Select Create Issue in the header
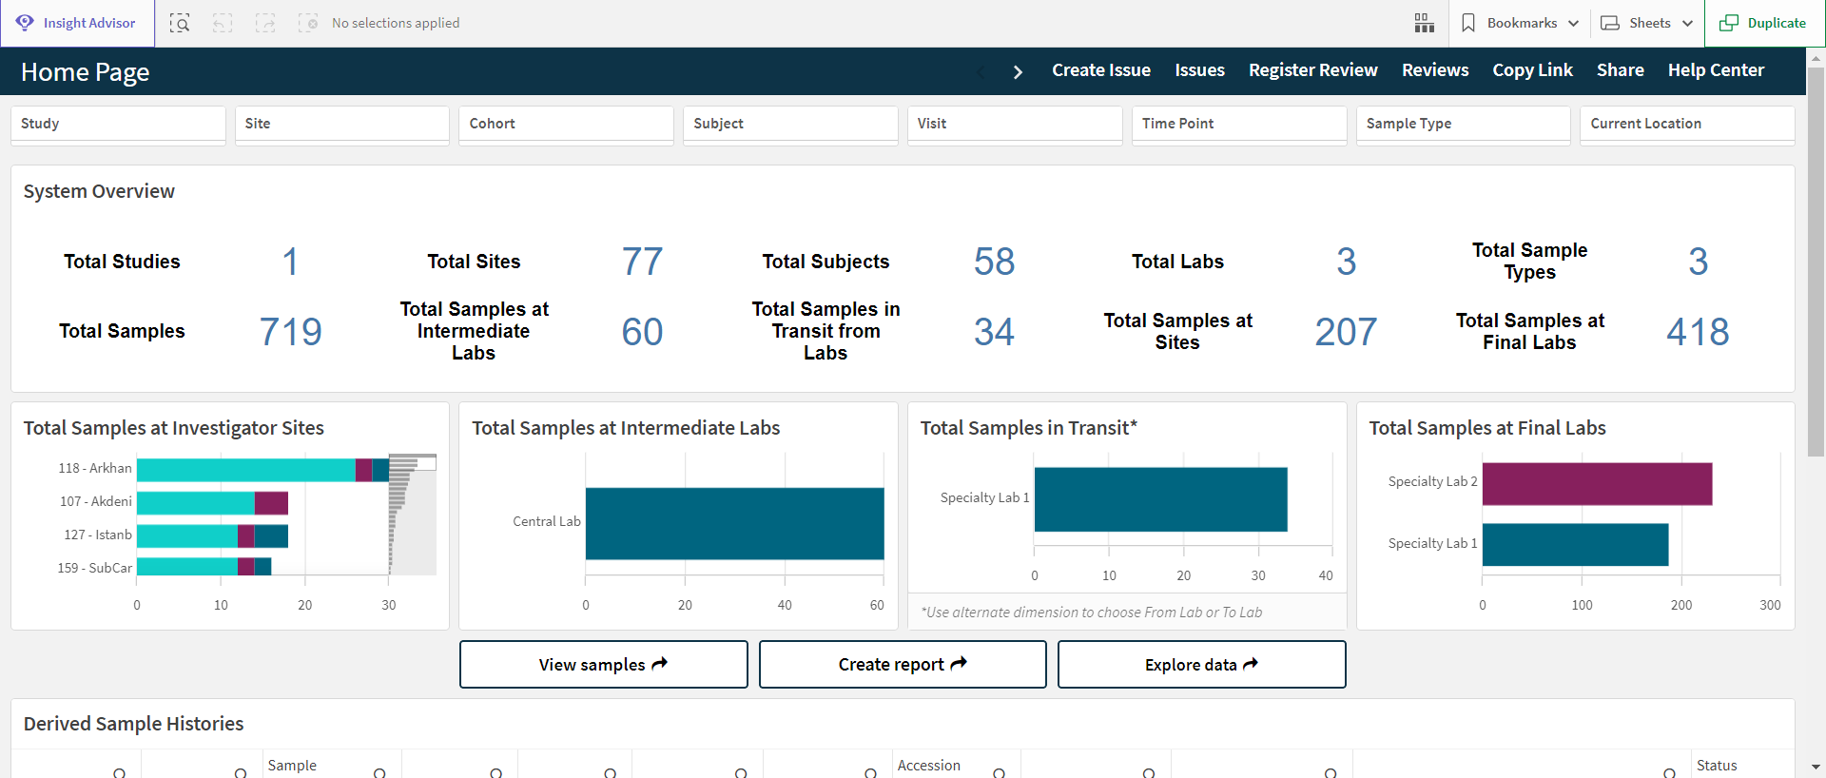The image size is (1826, 778). pos(1101,70)
